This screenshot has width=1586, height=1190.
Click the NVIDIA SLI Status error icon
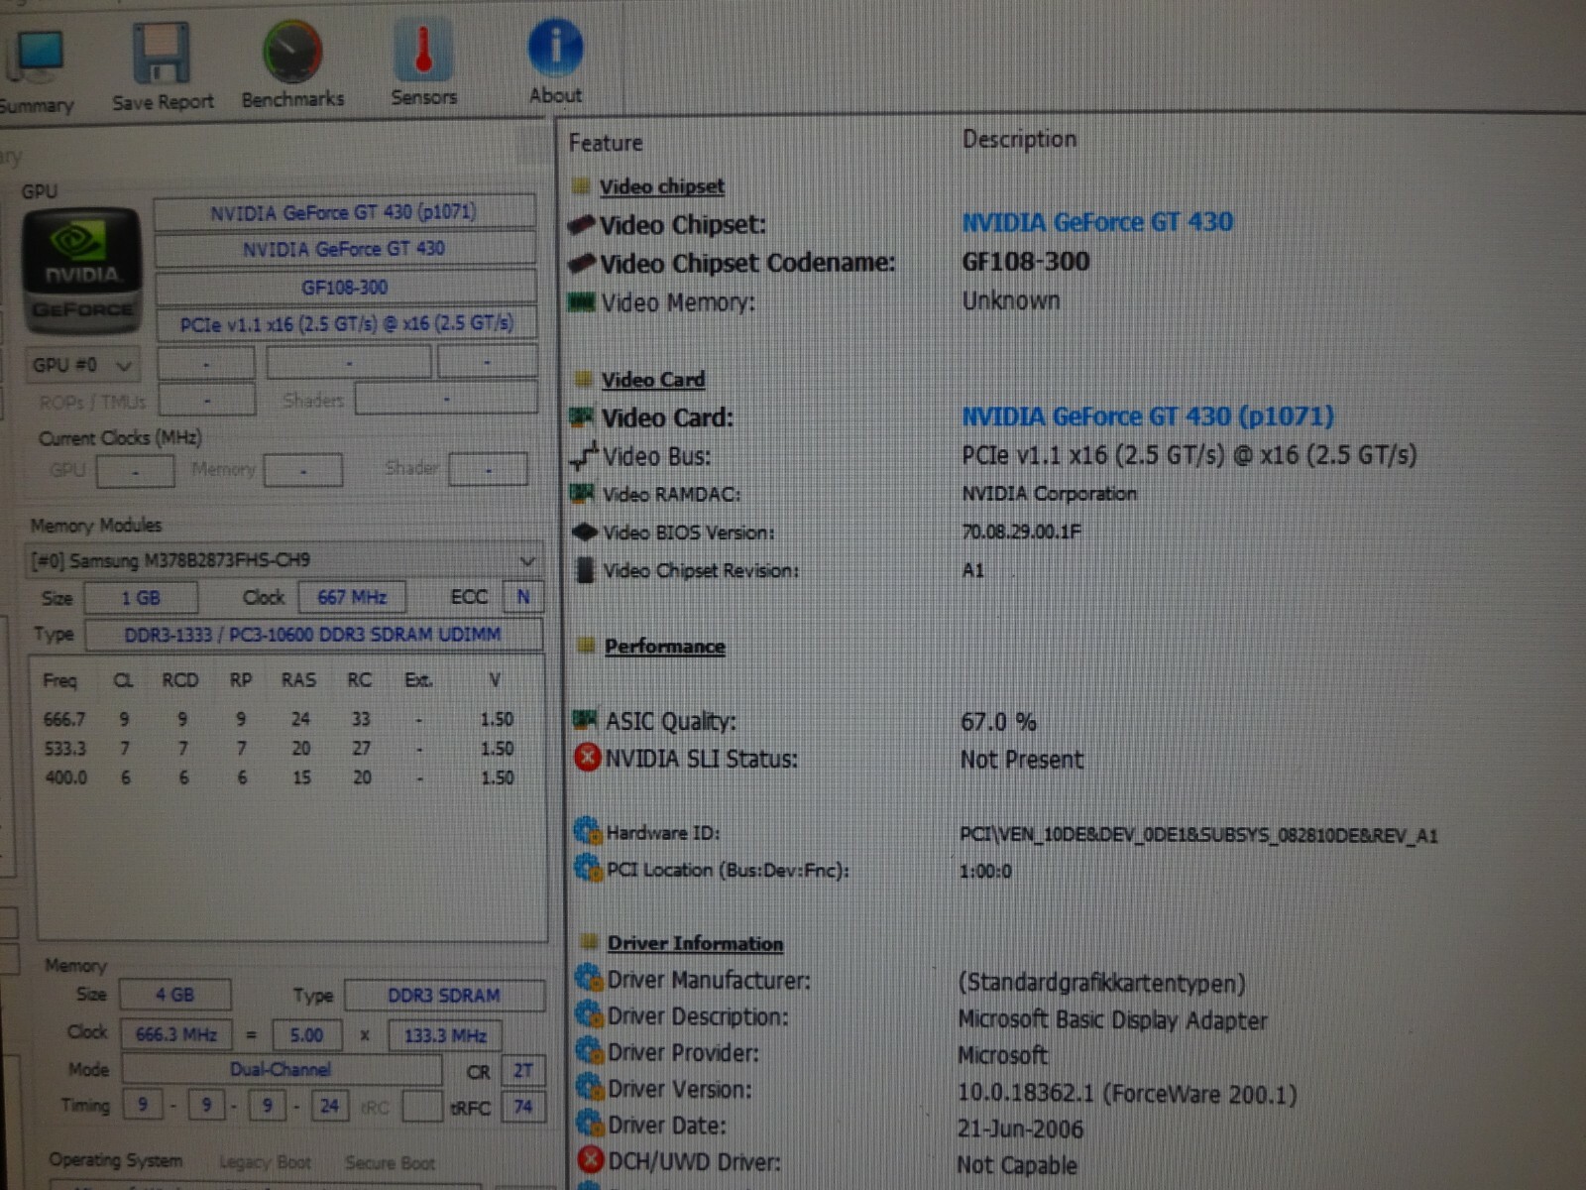(x=588, y=758)
